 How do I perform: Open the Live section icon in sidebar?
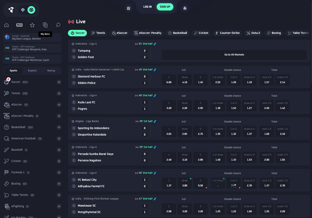(x=19, y=25)
